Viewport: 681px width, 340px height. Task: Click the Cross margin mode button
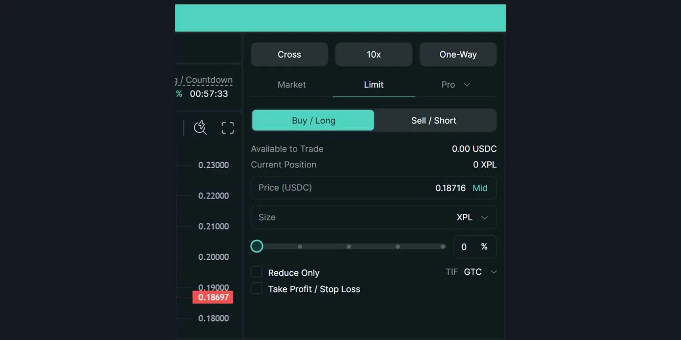289,54
